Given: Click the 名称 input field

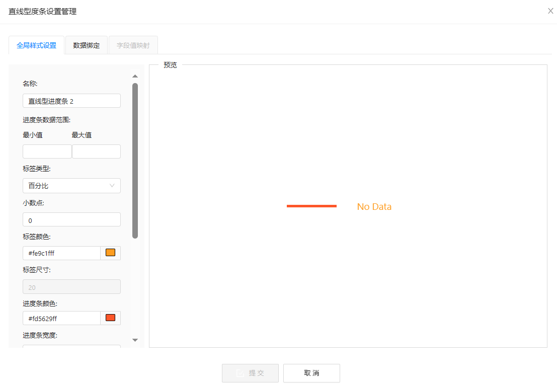Looking at the screenshot, I should tap(71, 101).
